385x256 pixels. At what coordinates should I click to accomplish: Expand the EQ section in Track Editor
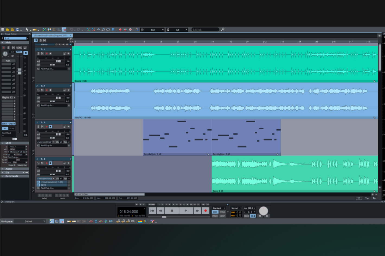click(2, 172)
